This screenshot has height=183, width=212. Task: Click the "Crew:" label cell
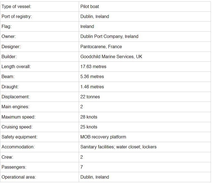pyautogui.click(x=8, y=157)
